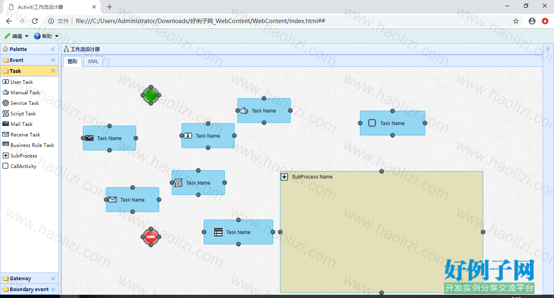The width and height of the screenshot is (554, 298).
Task: Click the Boundary event section header
Action: pos(29,289)
